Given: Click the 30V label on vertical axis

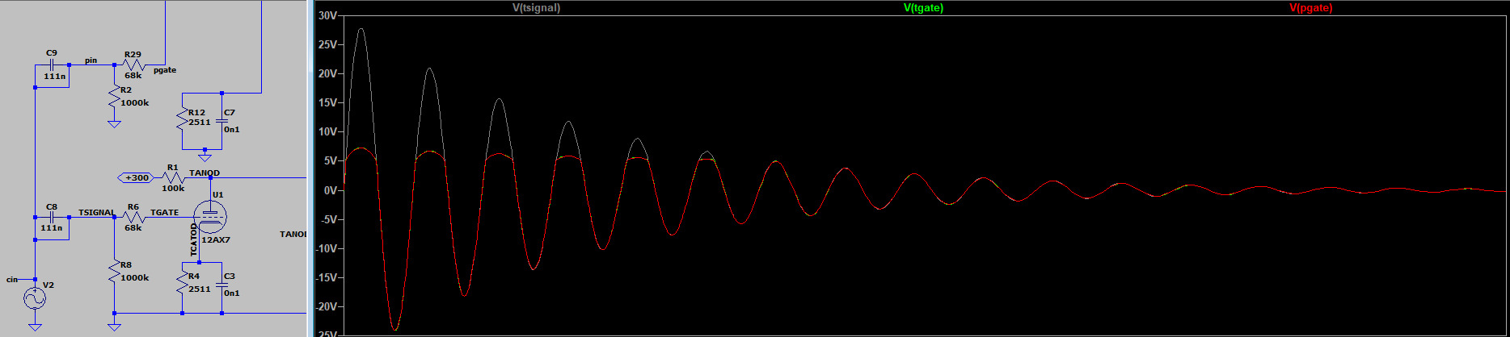Looking at the screenshot, I should (x=327, y=15).
